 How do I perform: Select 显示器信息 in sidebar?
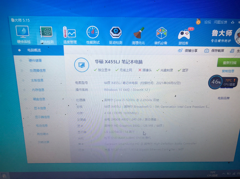43,117
